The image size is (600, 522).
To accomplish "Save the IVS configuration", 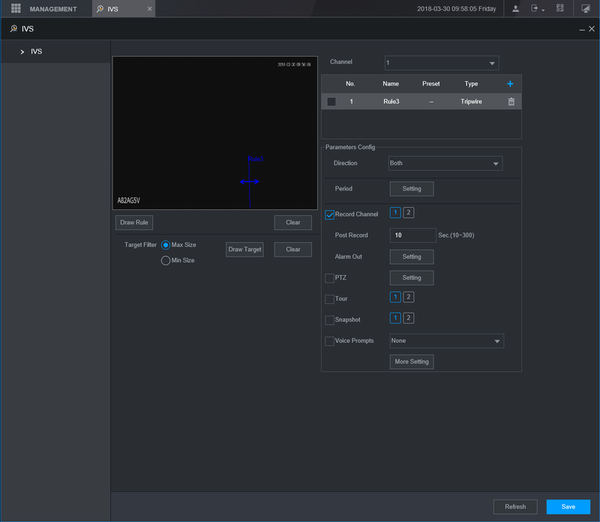I will [568, 507].
